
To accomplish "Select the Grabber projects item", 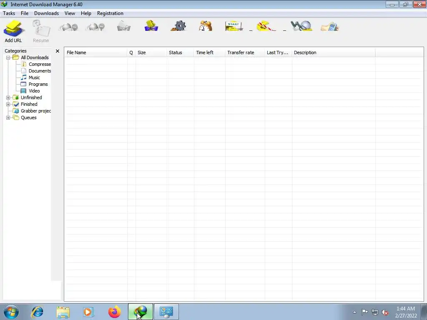I will (36, 111).
